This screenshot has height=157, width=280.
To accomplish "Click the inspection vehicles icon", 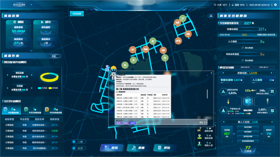I will pos(199,129).
